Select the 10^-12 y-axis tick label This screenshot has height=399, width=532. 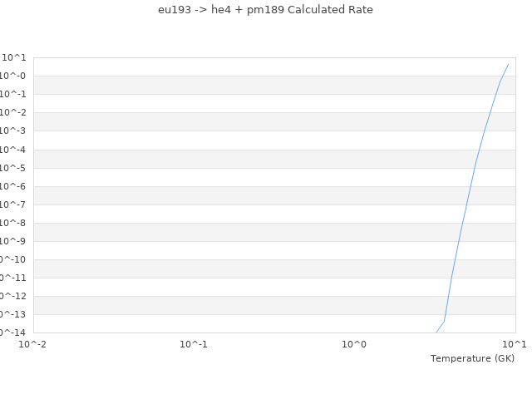point(13,296)
